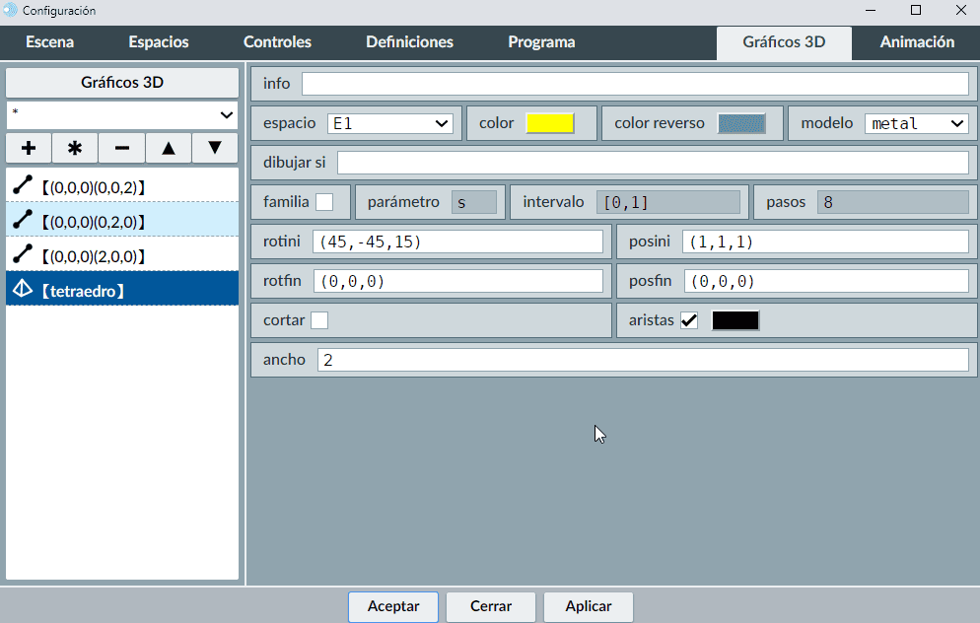Click the minus icon to delete graphic
Viewport: 980px width, 623px height.
point(122,148)
